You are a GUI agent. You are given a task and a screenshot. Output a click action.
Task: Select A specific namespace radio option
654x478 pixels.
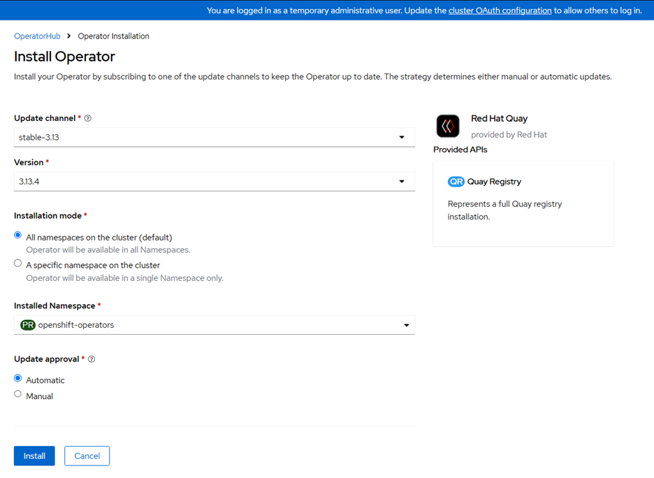(17, 263)
